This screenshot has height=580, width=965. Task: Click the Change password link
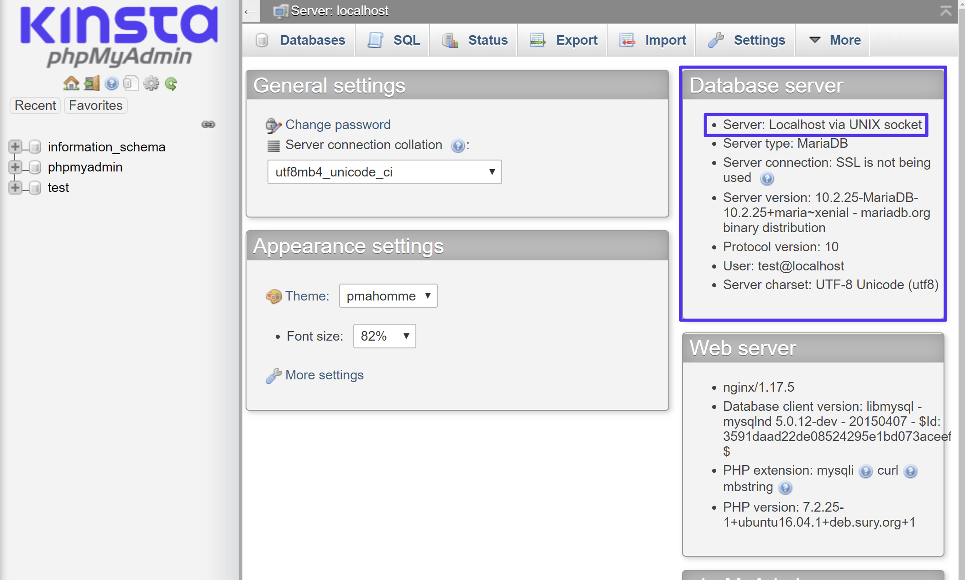point(338,124)
